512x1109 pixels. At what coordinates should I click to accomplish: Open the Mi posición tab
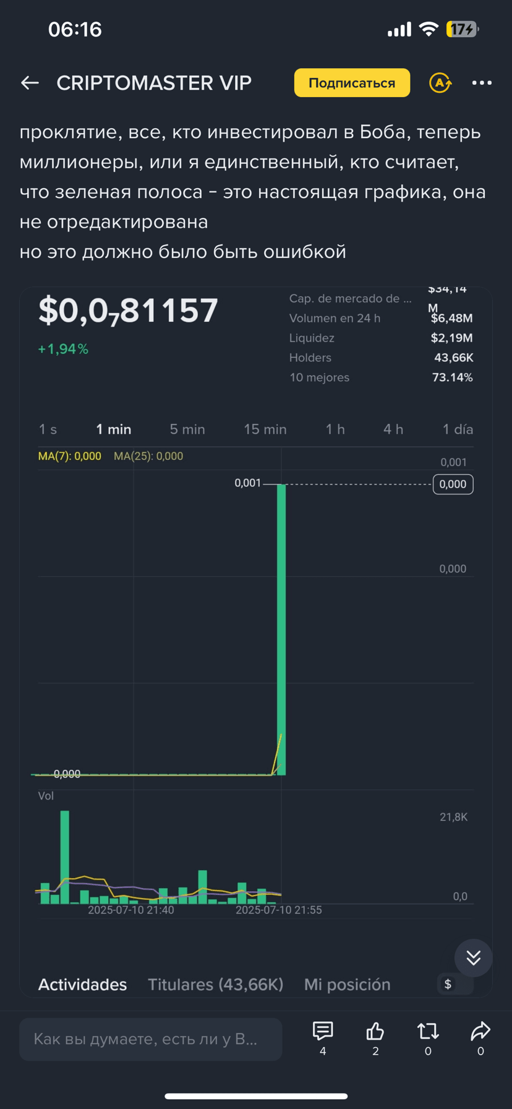coord(348,985)
